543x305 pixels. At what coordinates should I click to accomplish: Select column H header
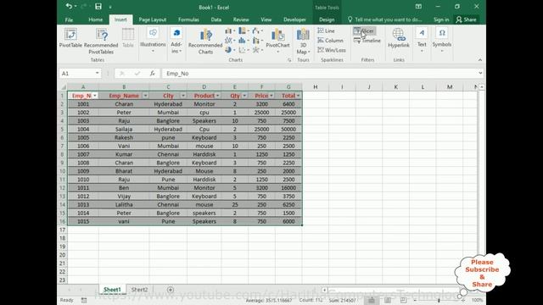[x=315, y=86]
